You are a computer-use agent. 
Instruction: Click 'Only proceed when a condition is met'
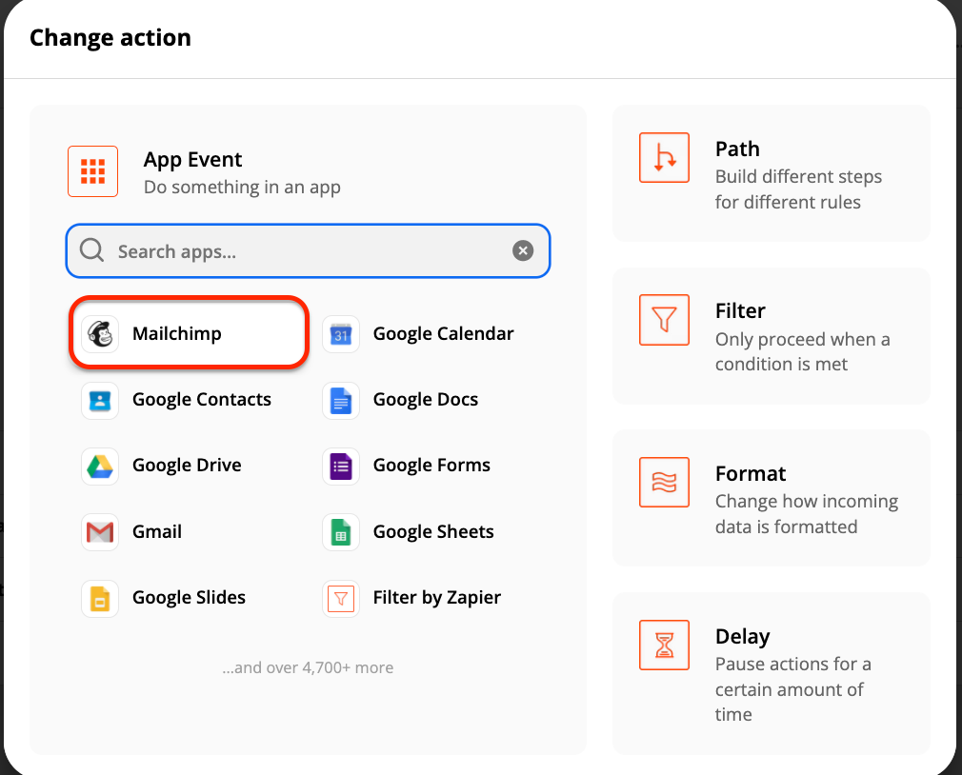pos(803,351)
